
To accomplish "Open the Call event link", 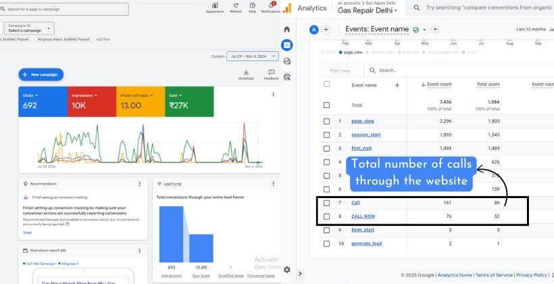I will coord(355,203).
